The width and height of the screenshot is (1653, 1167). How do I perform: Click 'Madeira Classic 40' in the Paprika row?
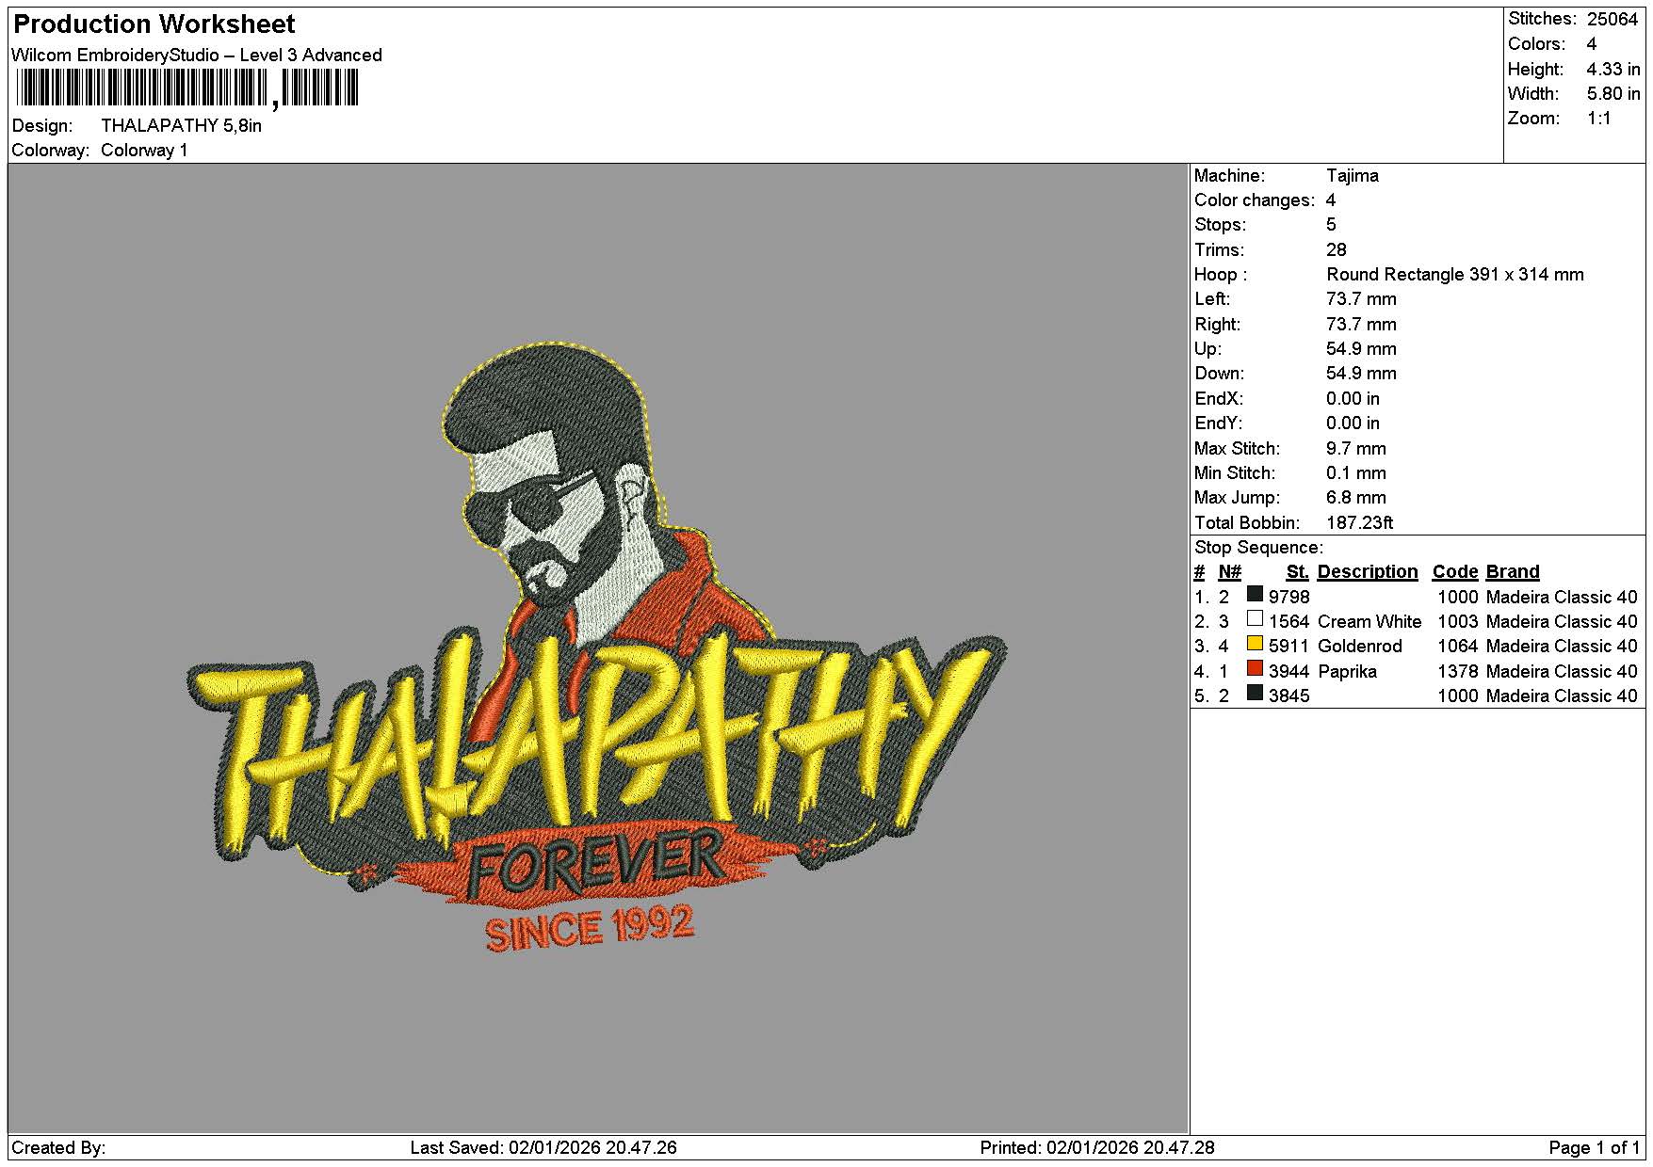pyautogui.click(x=1562, y=672)
